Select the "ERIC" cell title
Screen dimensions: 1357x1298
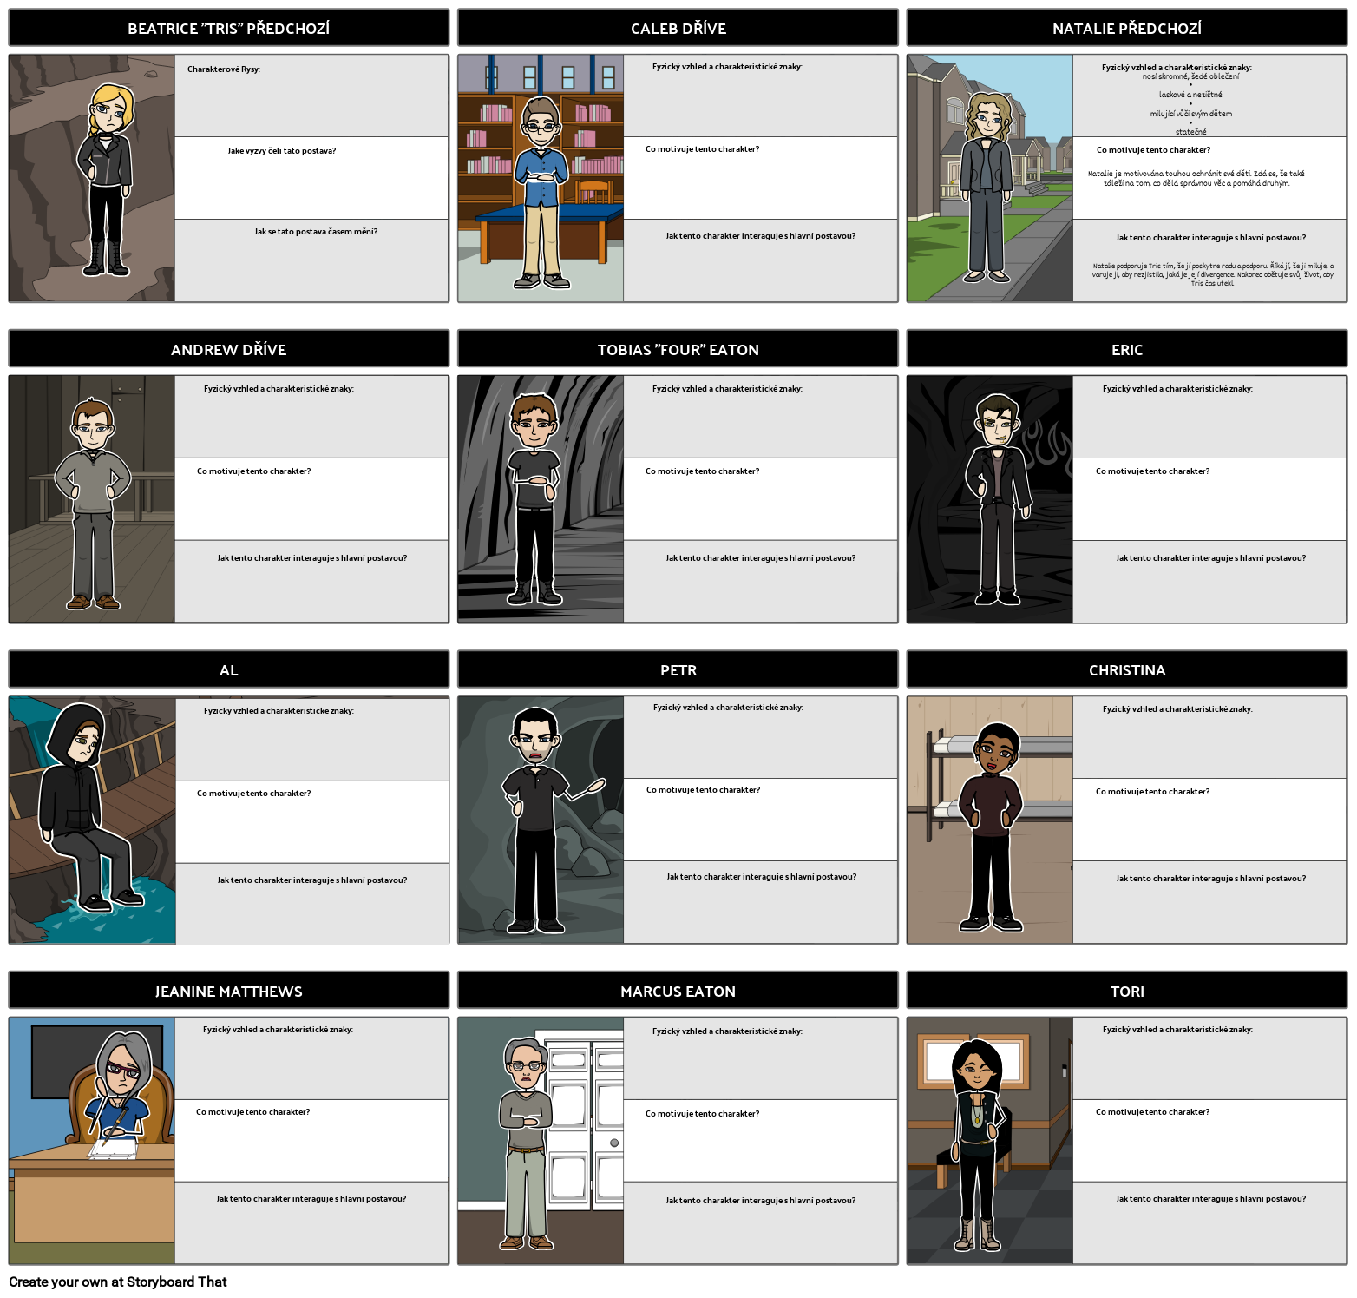pos(1127,349)
